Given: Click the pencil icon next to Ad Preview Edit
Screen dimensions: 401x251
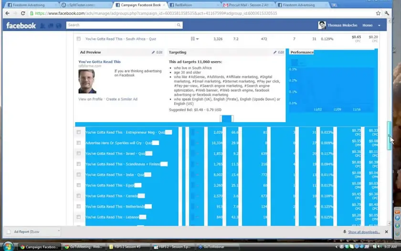Looking at the screenshot, I should [x=153, y=52].
